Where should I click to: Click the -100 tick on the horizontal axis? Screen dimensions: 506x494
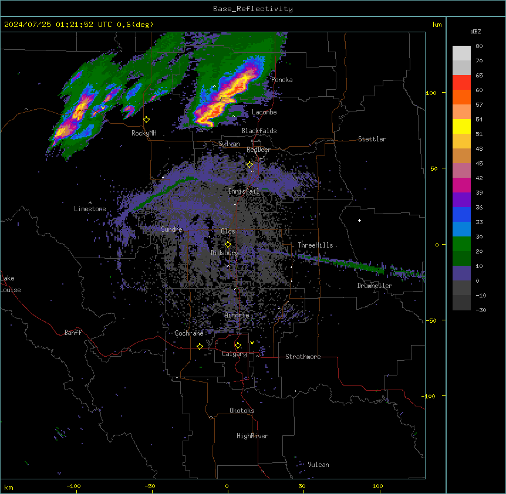point(73,486)
